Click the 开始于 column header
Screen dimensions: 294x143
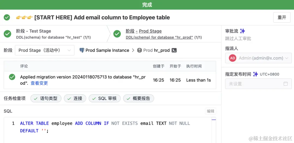point(175,66)
